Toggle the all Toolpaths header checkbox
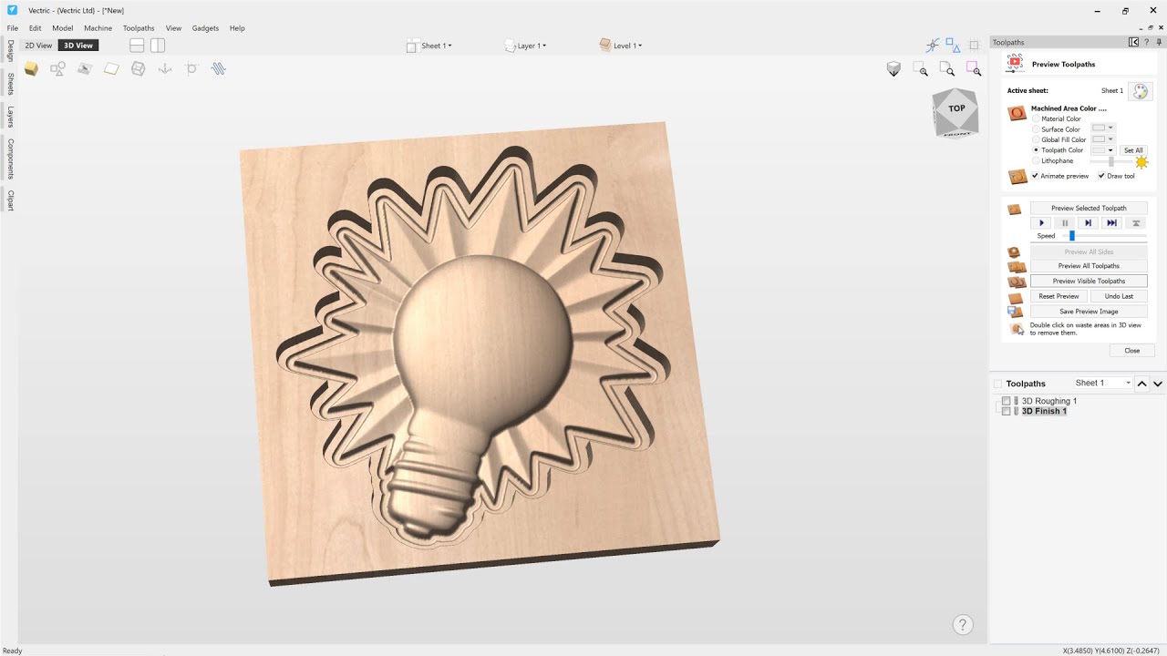 tap(997, 384)
